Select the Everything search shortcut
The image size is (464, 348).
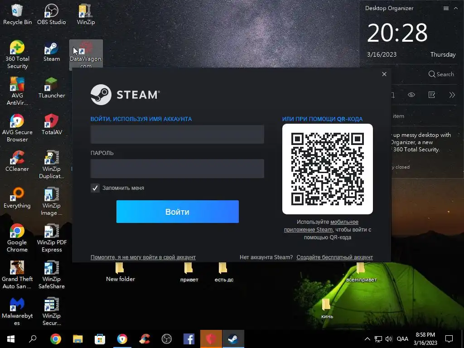(x=17, y=198)
